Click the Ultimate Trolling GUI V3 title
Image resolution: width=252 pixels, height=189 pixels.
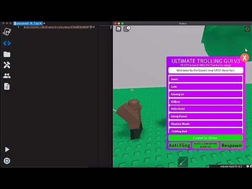(205, 61)
